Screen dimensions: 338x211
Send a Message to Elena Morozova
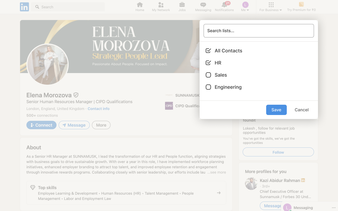[74, 125]
